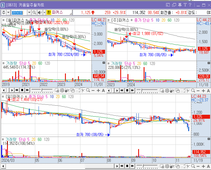Click moving average 120 label in daily chart
The height and width of the screenshot is (170, 211).
click(71, 97)
